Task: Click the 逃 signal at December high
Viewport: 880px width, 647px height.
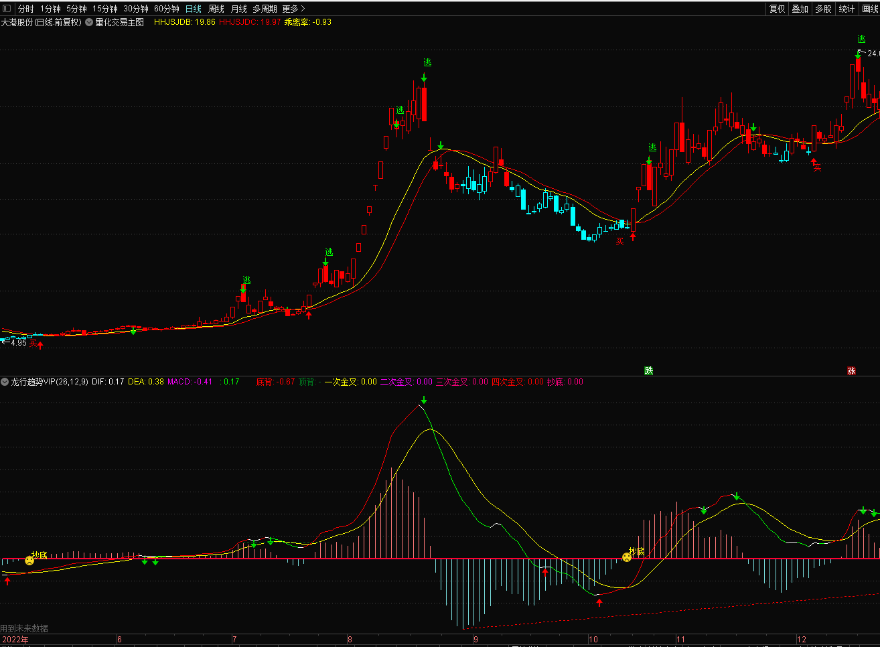Action: (861, 40)
